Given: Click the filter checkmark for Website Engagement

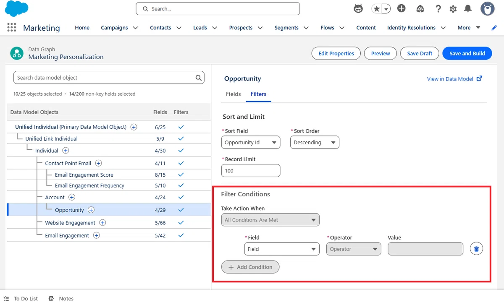Looking at the screenshot, I should (181, 223).
